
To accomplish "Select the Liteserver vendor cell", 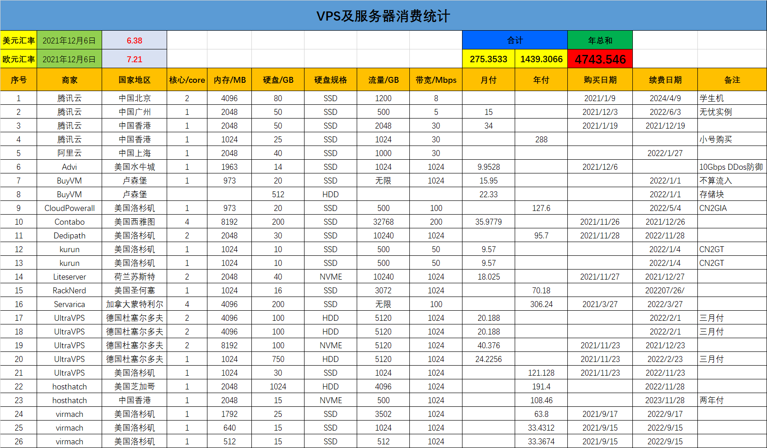I will click(x=70, y=276).
